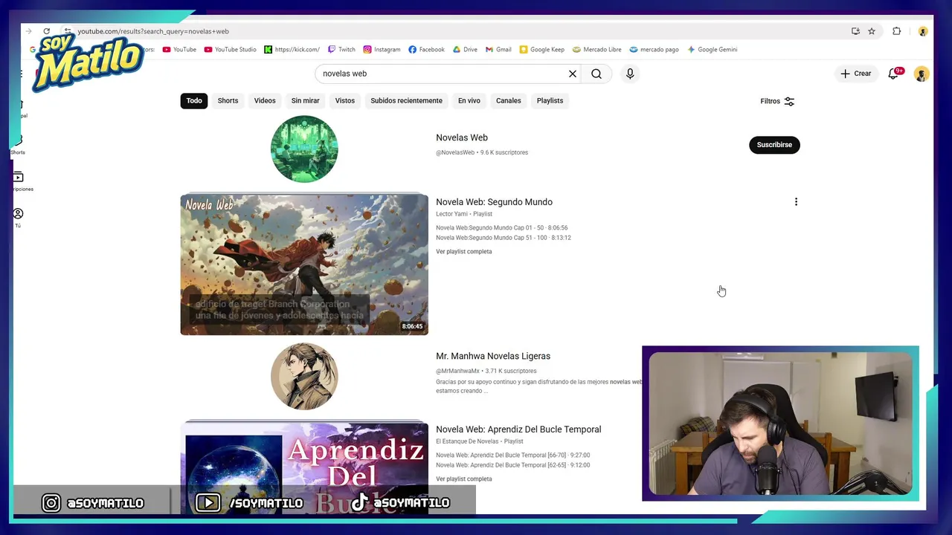Start voice search with microphone icon

(630, 74)
